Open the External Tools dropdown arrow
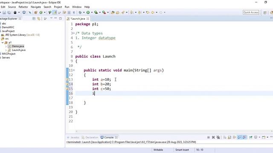 tap(108, 12)
